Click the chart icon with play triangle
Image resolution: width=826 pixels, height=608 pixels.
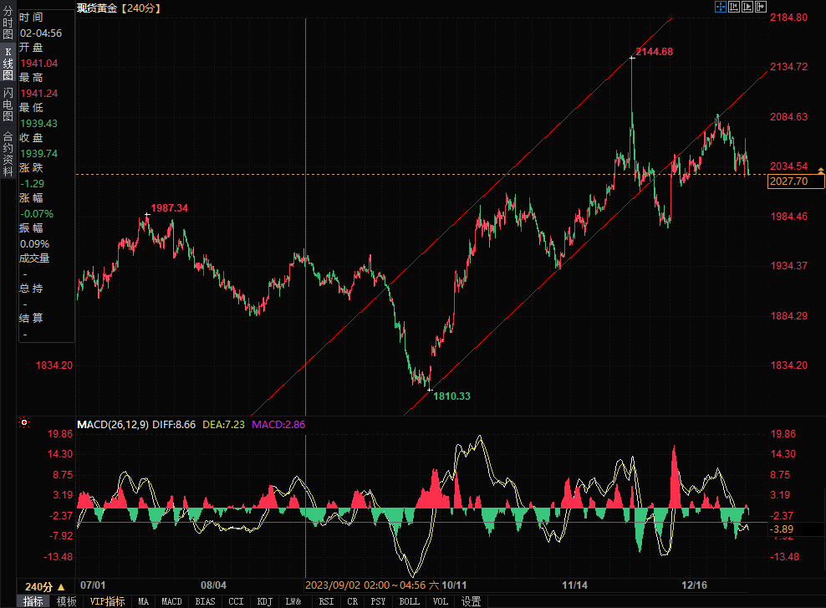(x=747, y=8)
